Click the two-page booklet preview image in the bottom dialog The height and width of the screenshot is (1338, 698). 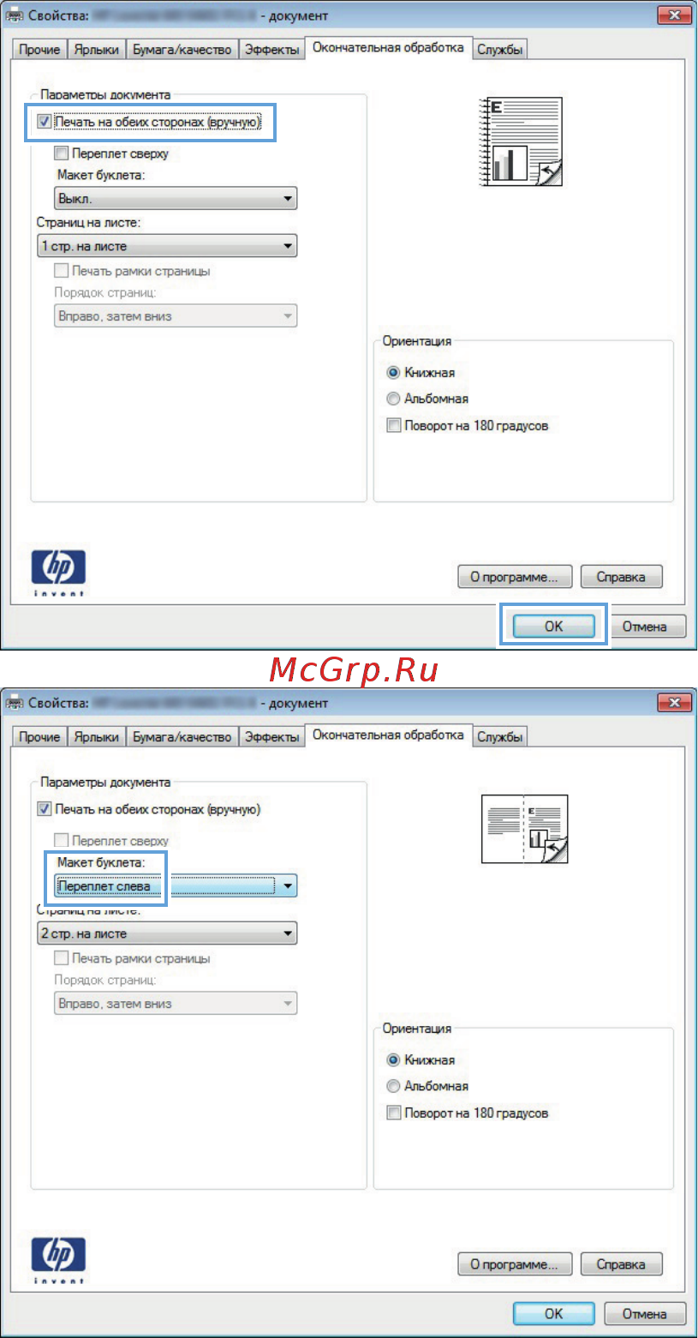pos(525,829)
